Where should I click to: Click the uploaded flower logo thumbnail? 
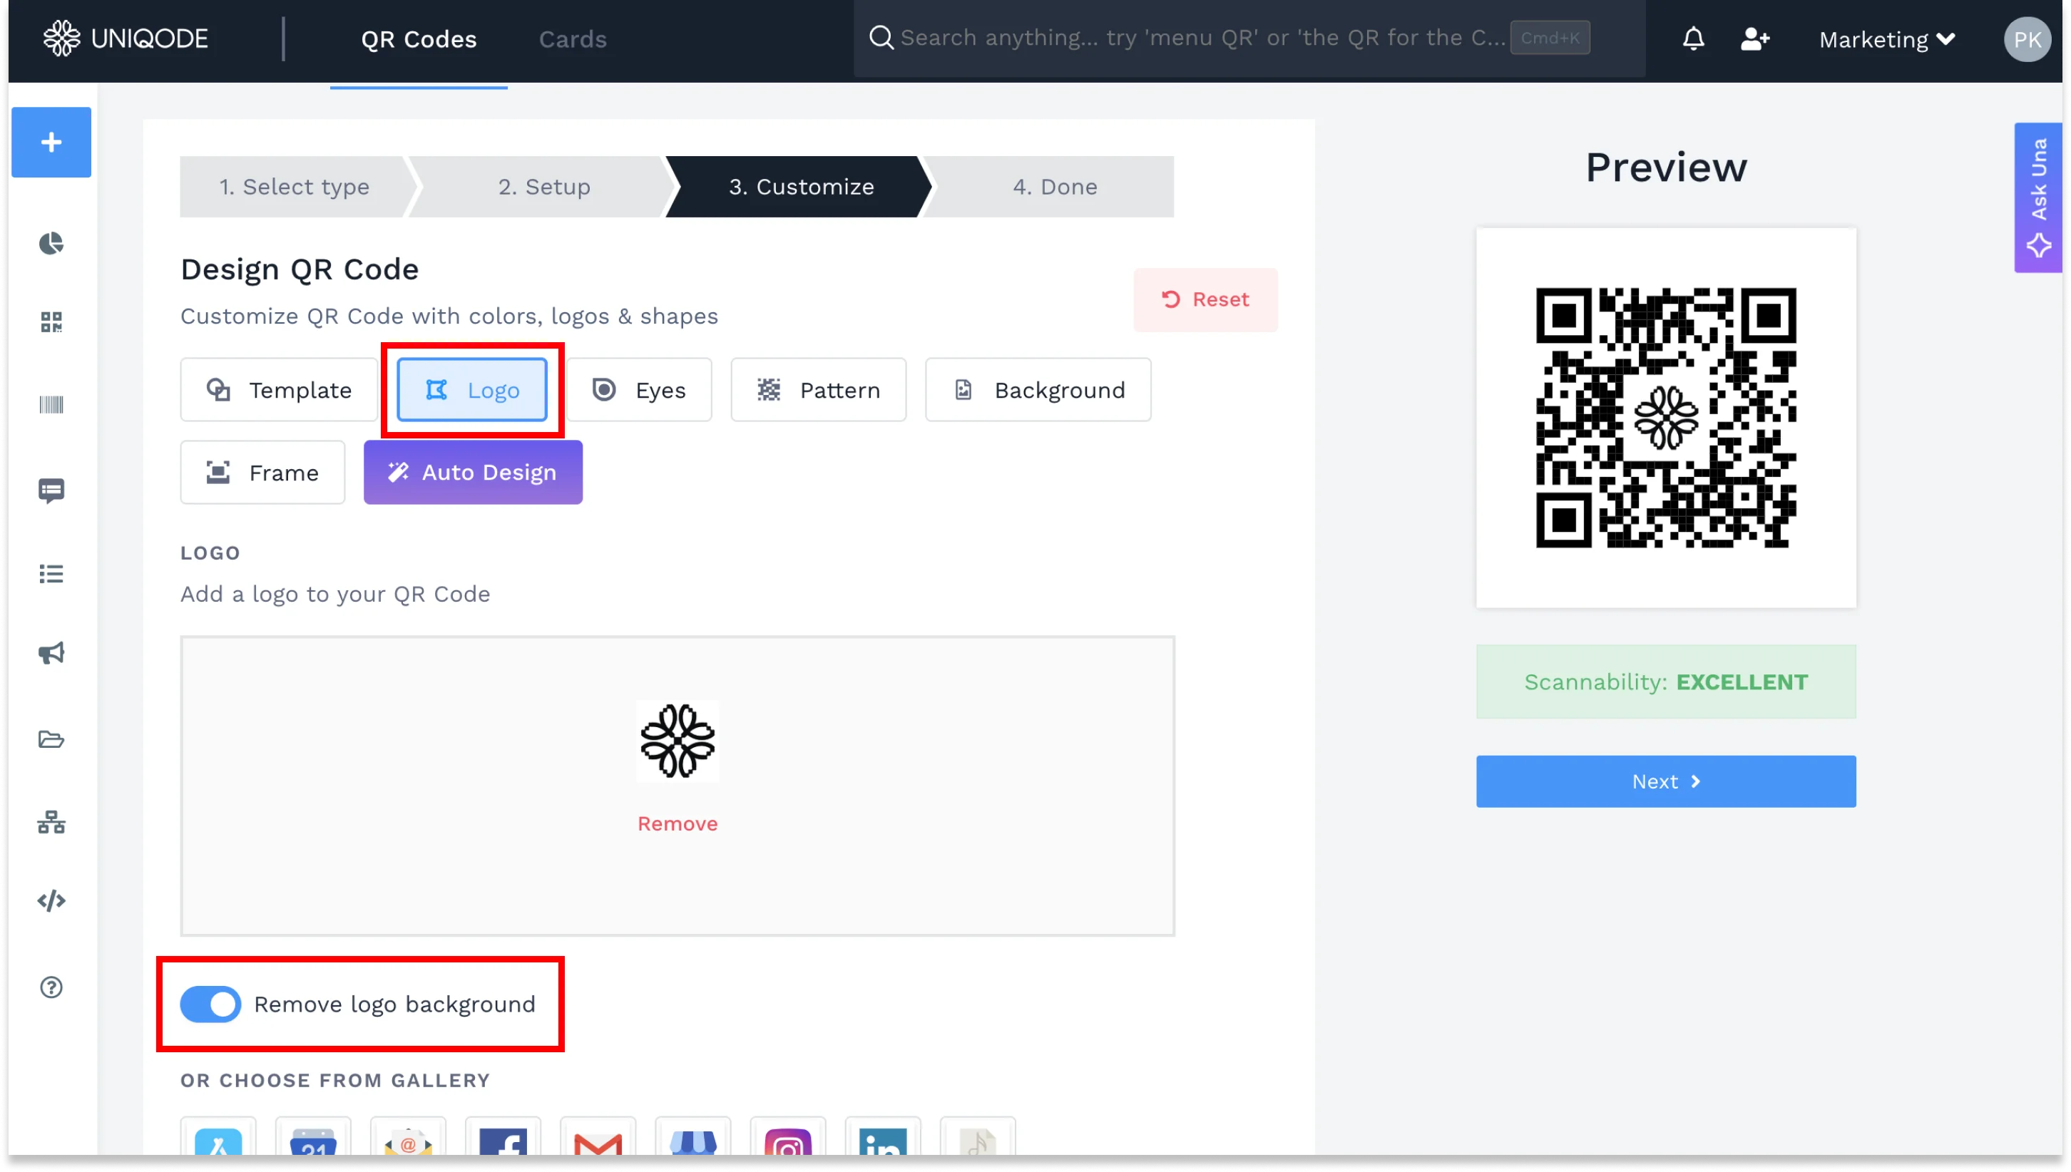pos(677,741)
